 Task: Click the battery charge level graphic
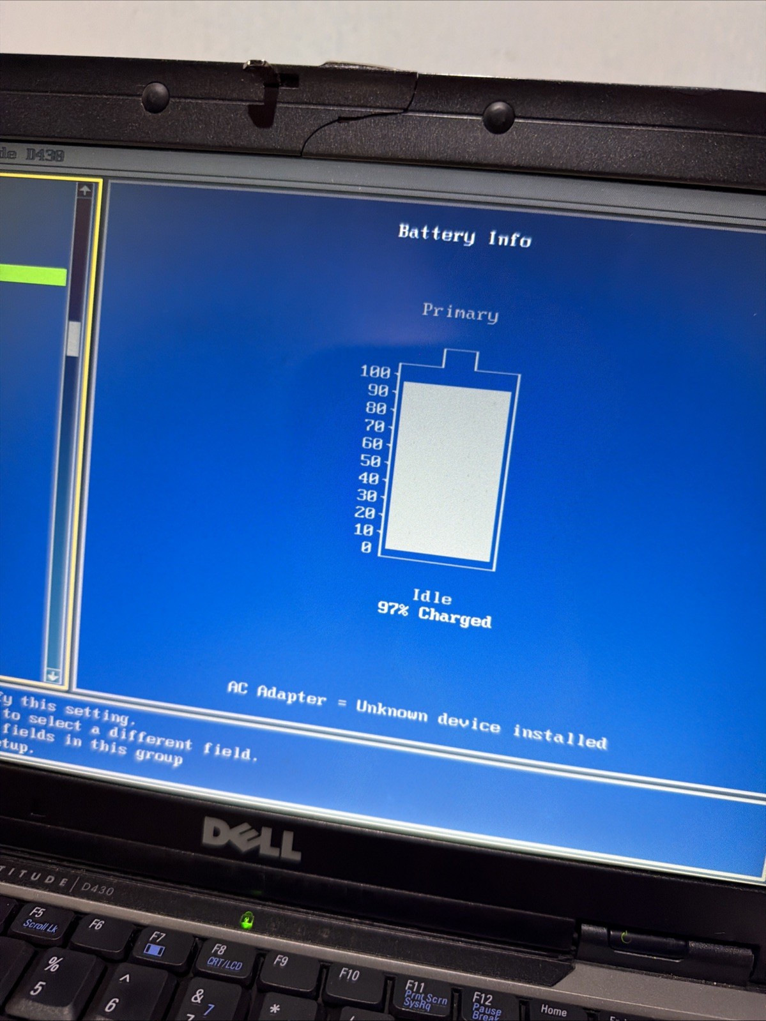point(448,460)
